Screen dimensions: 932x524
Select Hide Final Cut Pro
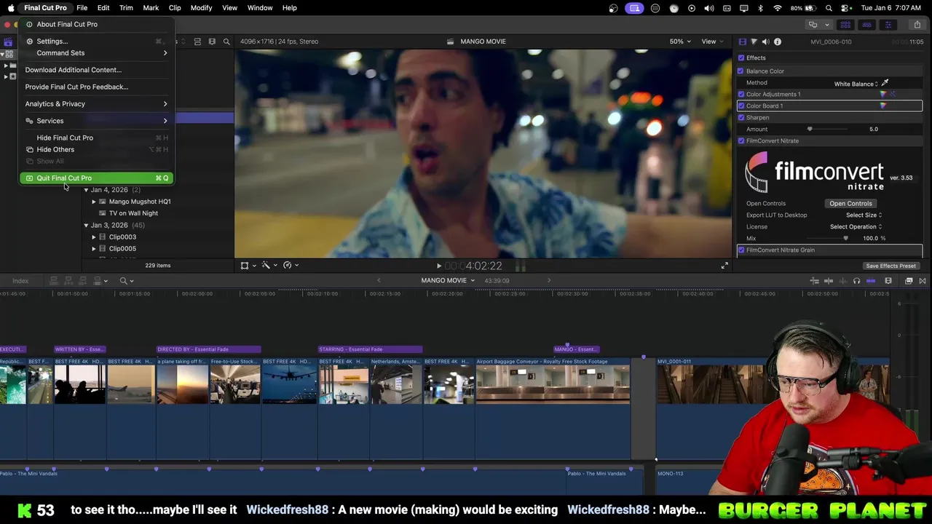pos(96,138)
